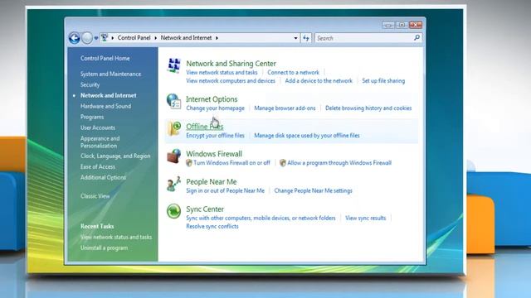Image resolution: width=531 pixels, height=298 pixels.
Task: Open the People Near Me icon
Action: pos(173,184)
